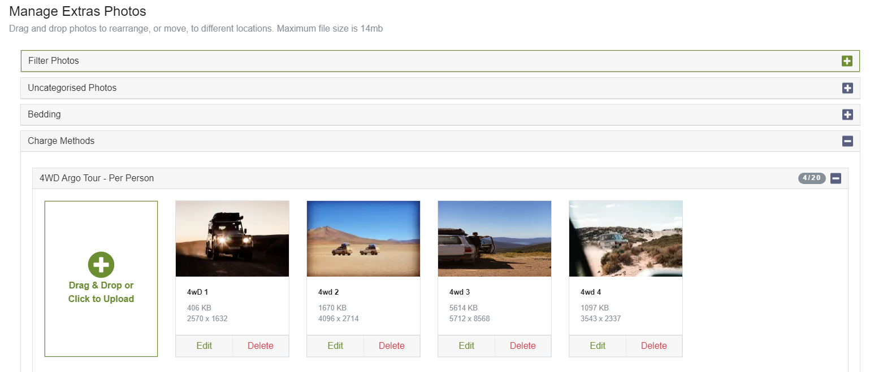Image resolution: width=870 pixels, height=372 pixels.
Task: Delete the 4wD 1 photo
Action: click(261, 345)
